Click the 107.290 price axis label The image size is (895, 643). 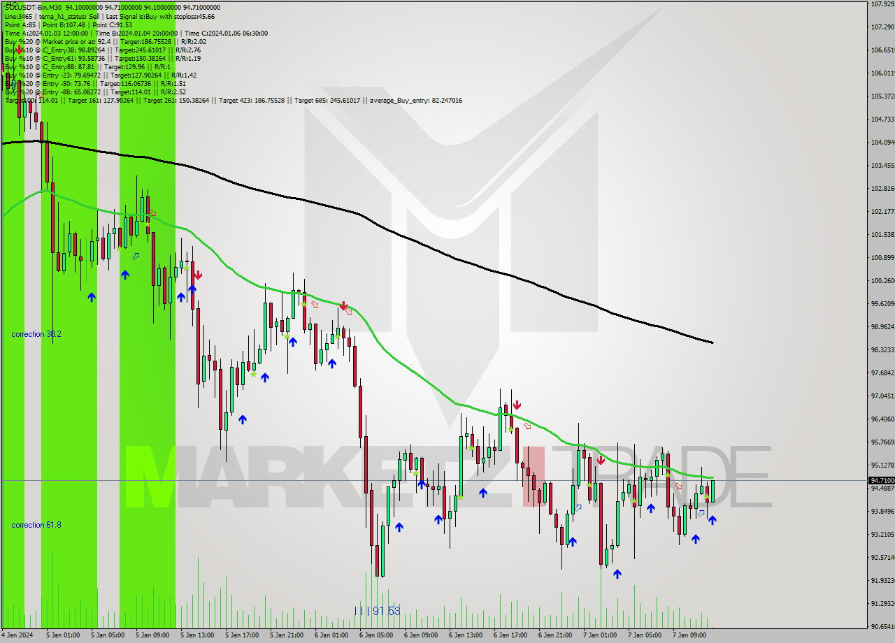click(x=882, y=27)
